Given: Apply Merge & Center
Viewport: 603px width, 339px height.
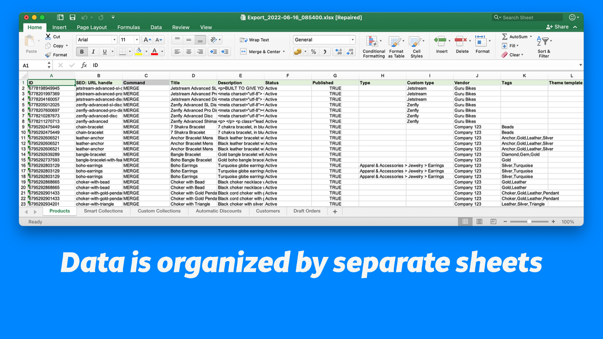Looking at the screenshot, I should coord(260,52).
